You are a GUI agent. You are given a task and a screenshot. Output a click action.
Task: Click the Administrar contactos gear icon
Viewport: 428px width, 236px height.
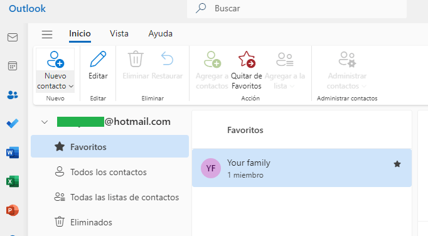[347, 59]
